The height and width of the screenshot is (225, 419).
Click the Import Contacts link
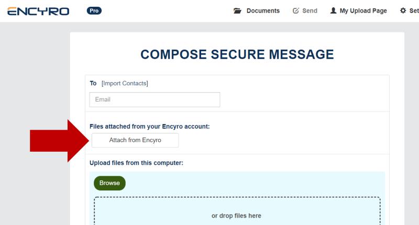tap(125, 83)
